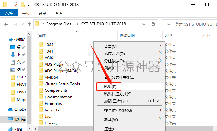The height and width of the screenshot is (131, 217).
Task: Choose 粘贴快捷方式(S) from context menu
Action: (129, 94)
